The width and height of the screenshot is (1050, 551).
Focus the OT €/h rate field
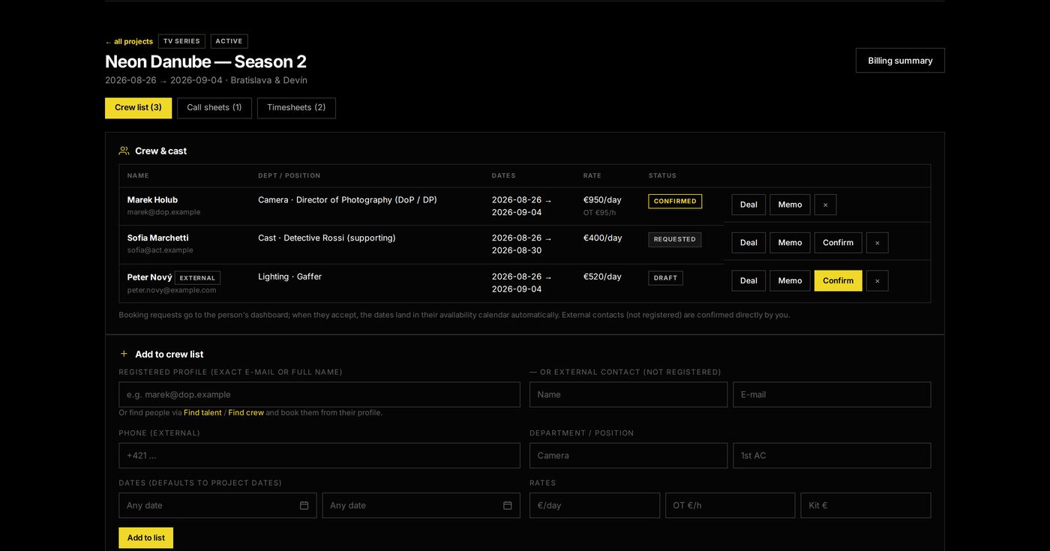[730, 505]
